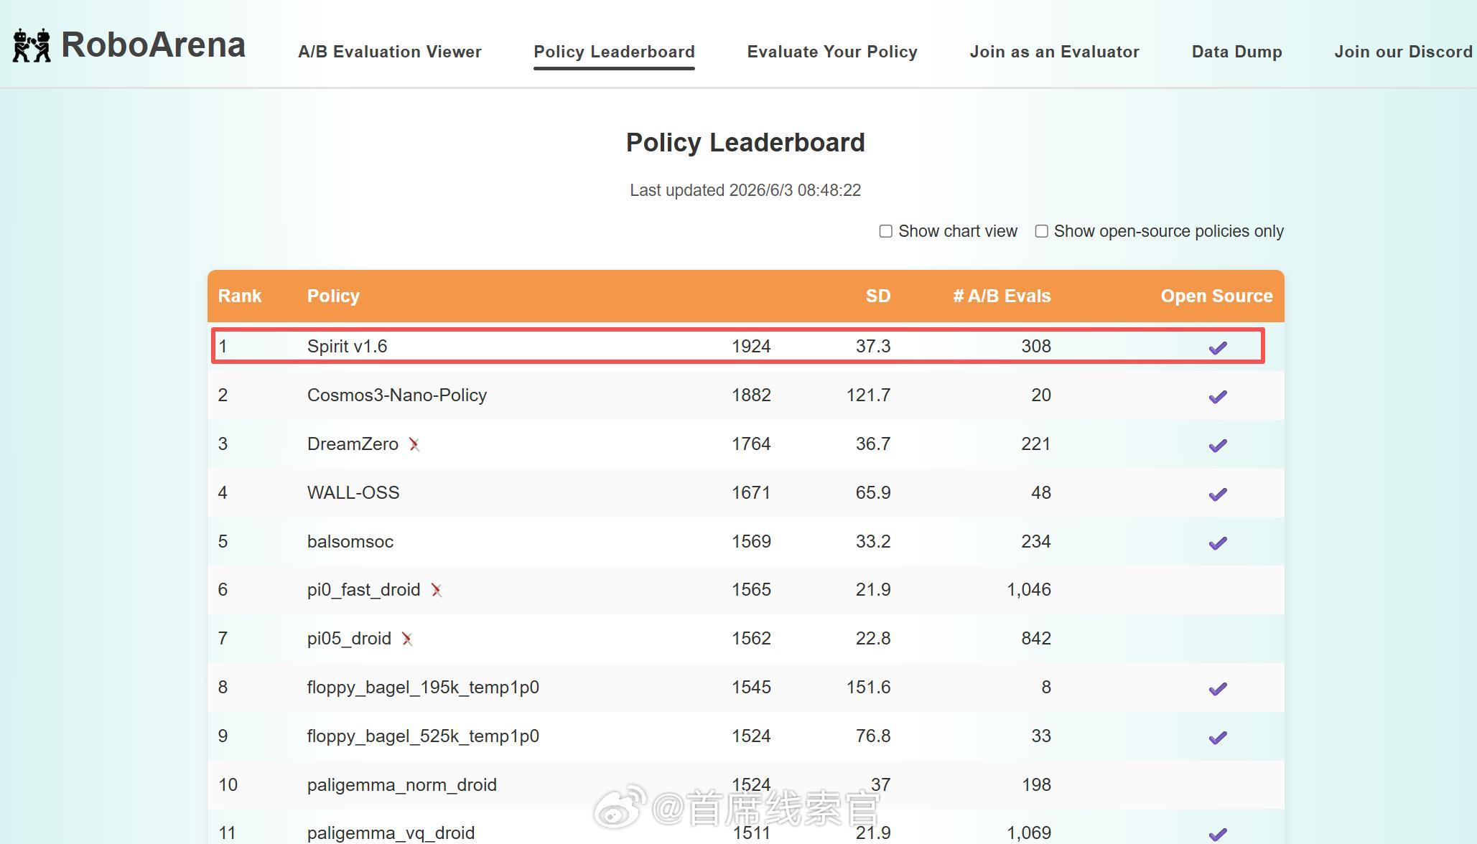Click rank number 5 for balsomsoc

pyautogui.click(x=223, y=541)
